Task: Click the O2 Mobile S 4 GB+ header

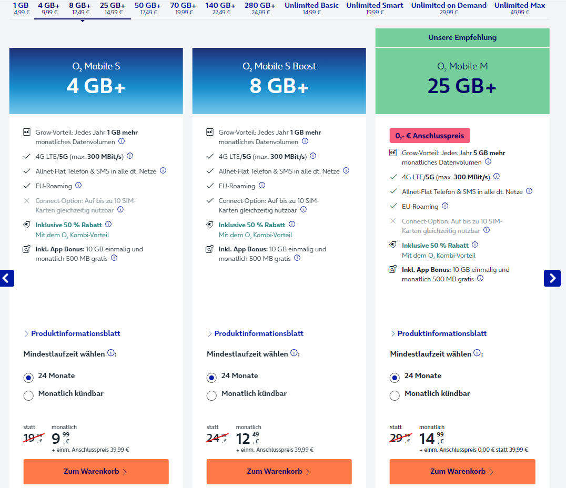Action: coord(96,81)
